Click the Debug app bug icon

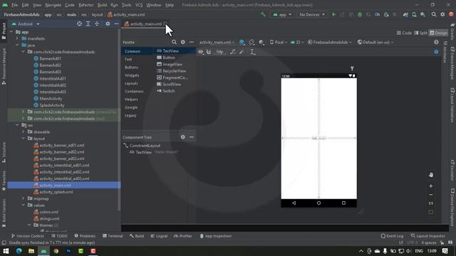[360, 14]
